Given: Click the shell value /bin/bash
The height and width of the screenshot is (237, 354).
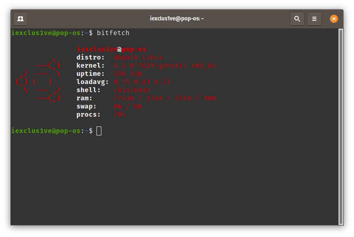Looking at the screenshot, I should pos(132,90).
